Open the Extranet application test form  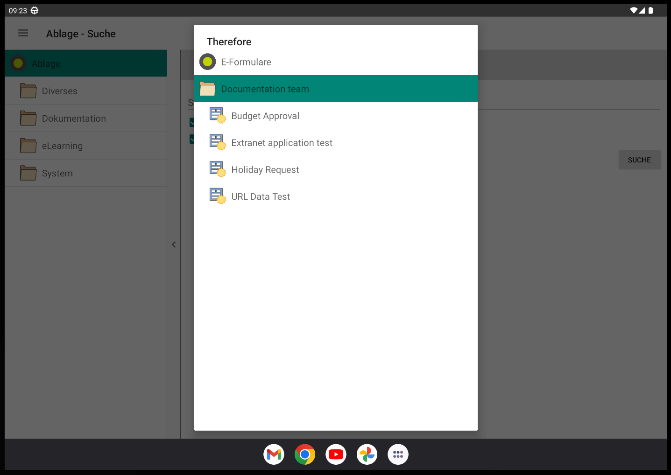point(336,143)
